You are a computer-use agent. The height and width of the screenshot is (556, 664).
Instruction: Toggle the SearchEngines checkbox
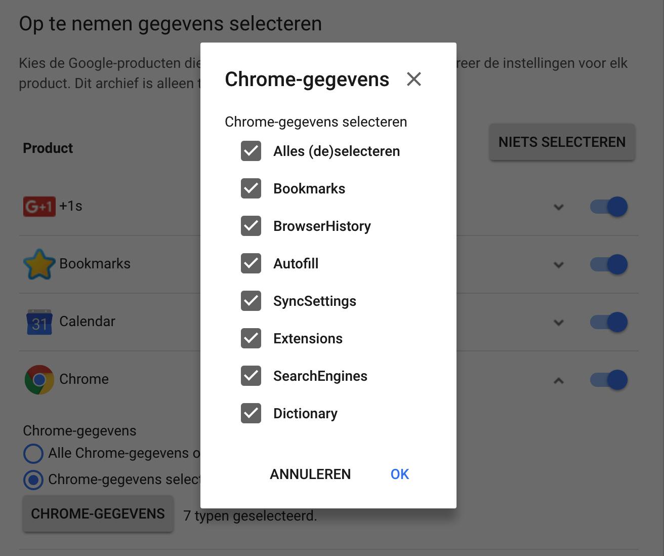[251, 376]
